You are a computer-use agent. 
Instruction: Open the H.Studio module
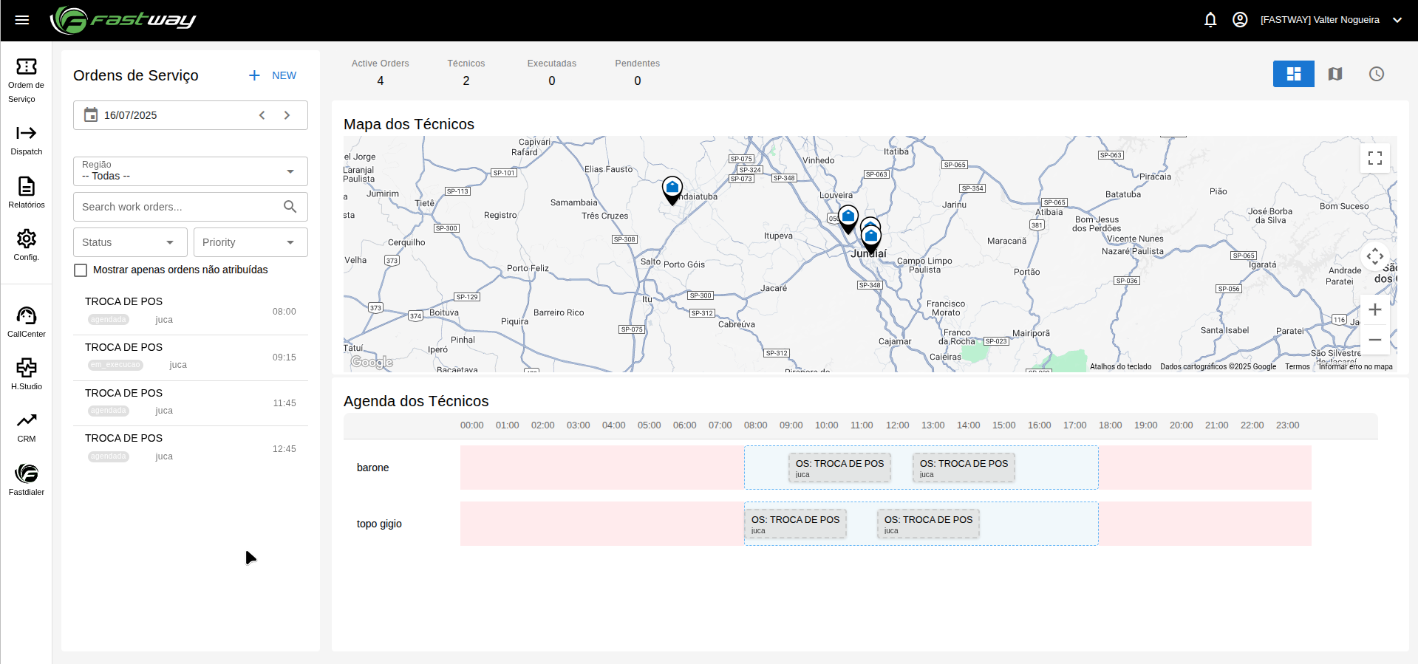(x=27, y=374)
